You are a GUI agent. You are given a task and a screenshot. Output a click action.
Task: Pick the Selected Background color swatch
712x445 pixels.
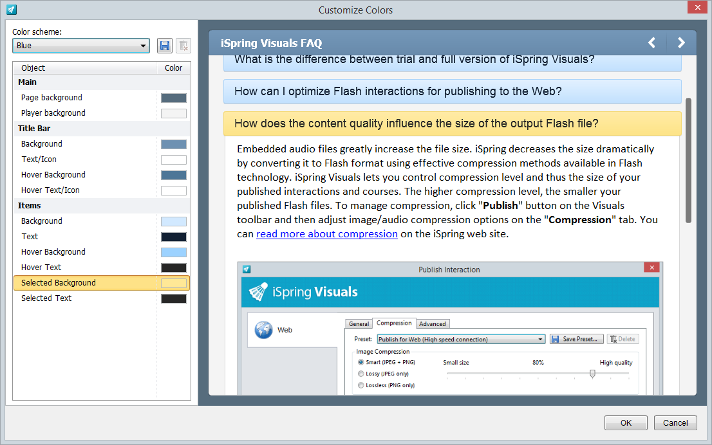pos(173,283)
